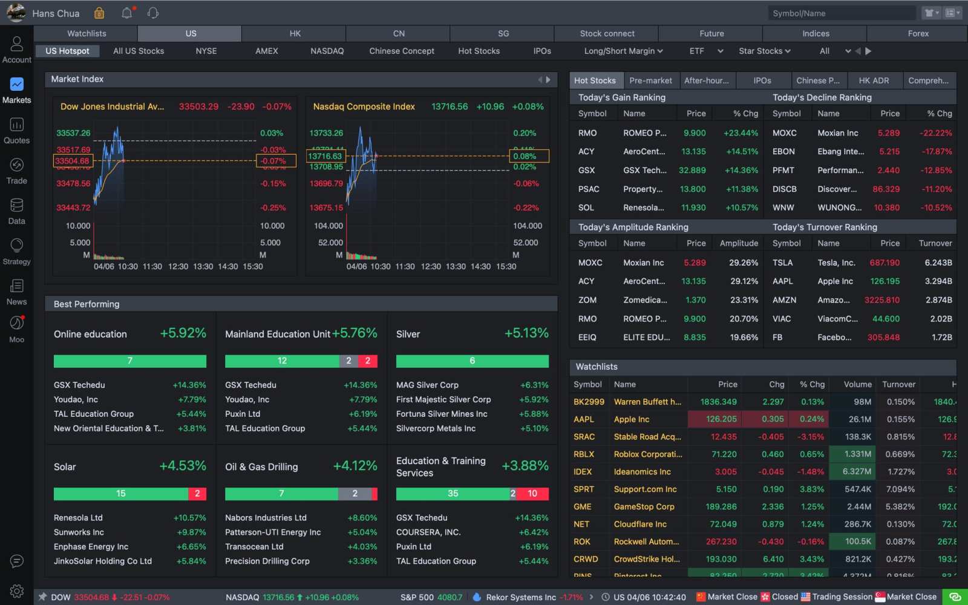Open the Strategy sidebar section
Viewport: 968px width, 605px height.
[x=16, y=252]
